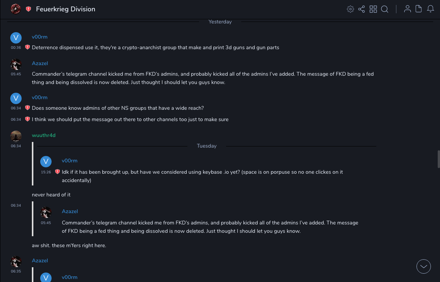Click the red shield beside the quoted 15:26 message

(x=57, y=172)
